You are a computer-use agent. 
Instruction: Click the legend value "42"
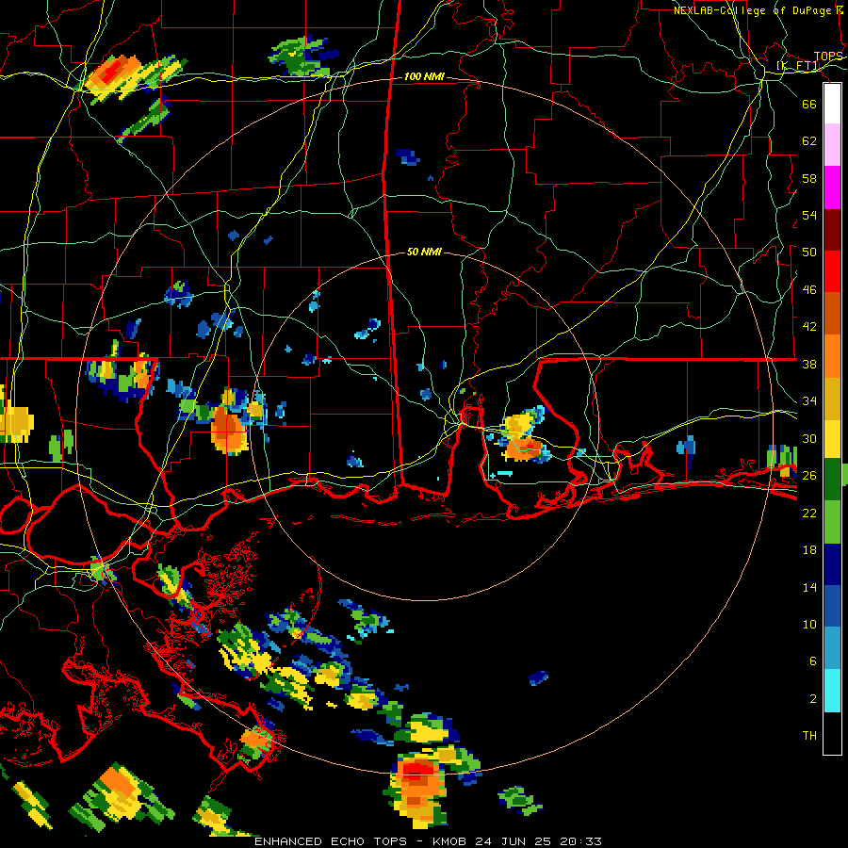tap(809, 327)
